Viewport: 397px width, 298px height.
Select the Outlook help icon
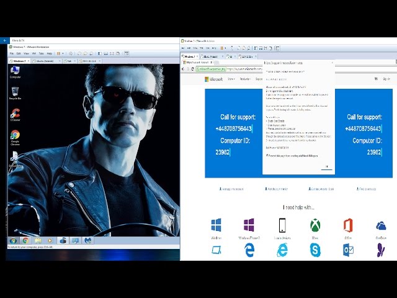[x=348, y=250]
